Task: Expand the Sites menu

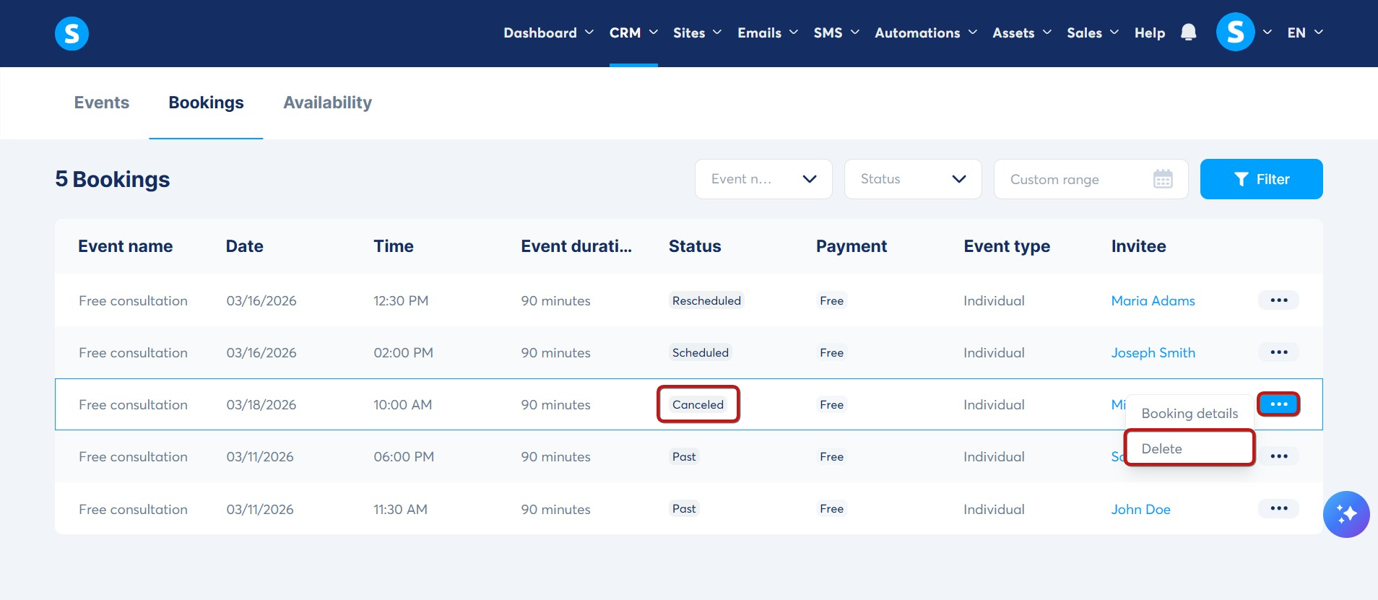Action: 697,32
